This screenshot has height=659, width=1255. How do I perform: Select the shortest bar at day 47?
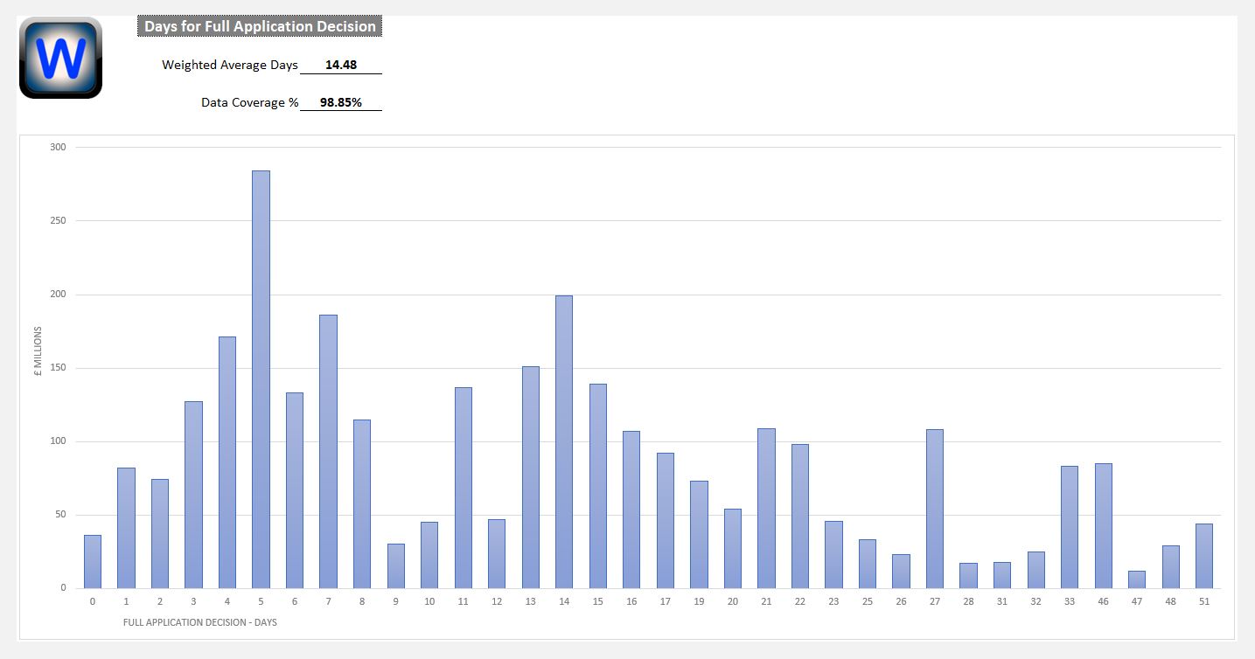tap(1137, 579)
